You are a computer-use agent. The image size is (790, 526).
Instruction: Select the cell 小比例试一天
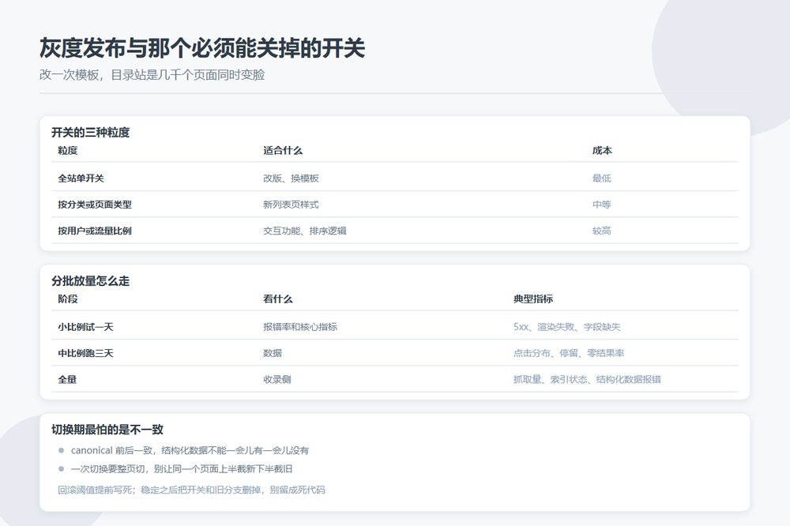point(85,327)
